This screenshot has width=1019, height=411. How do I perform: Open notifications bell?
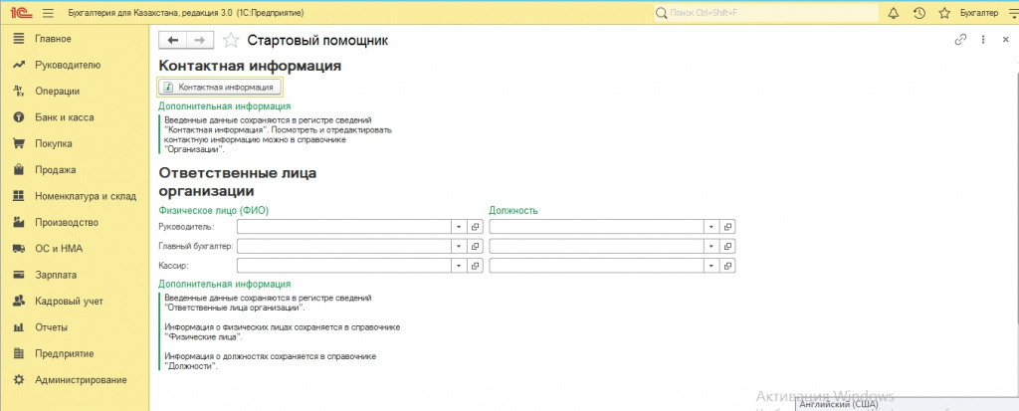[x=893, y=13]
